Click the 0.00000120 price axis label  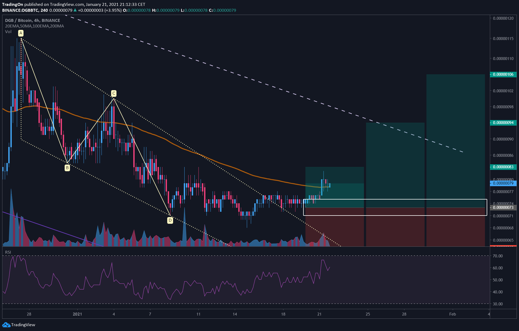point(503,18)
